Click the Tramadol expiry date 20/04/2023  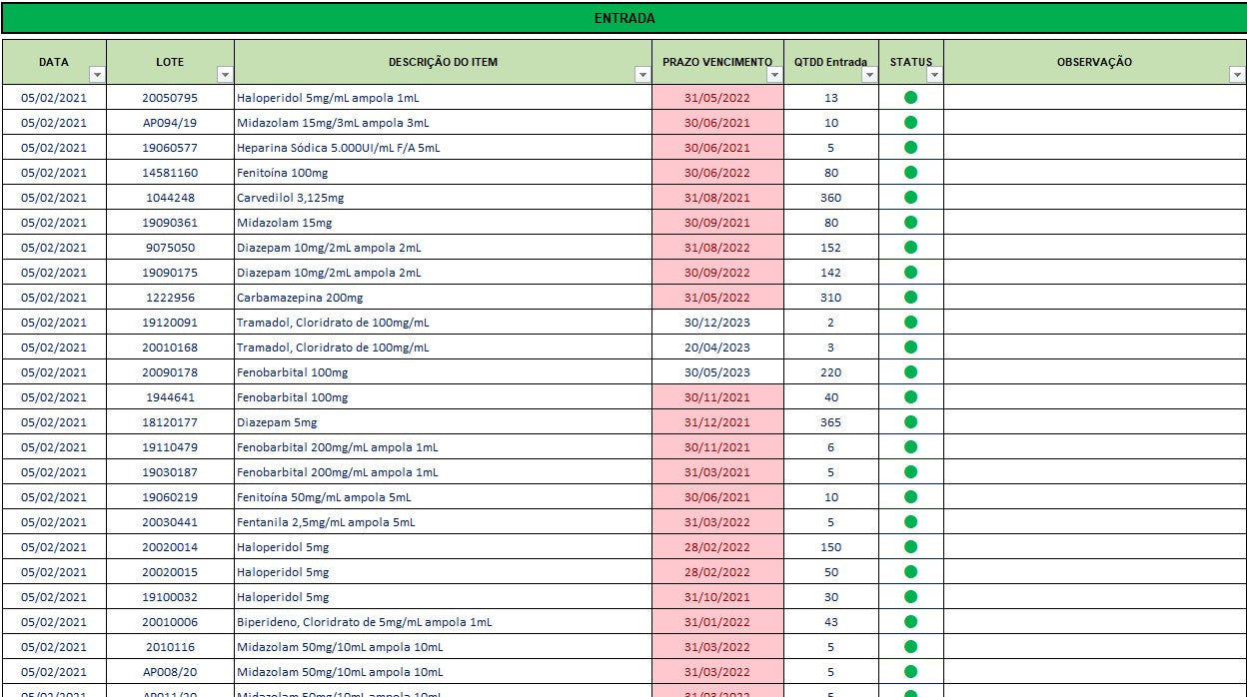tap(716, 348)
